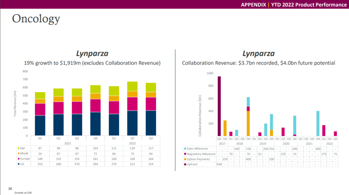Select the Upfront legend swatch
The height and width of the screenshot is (195, 349).
(185, 164)
